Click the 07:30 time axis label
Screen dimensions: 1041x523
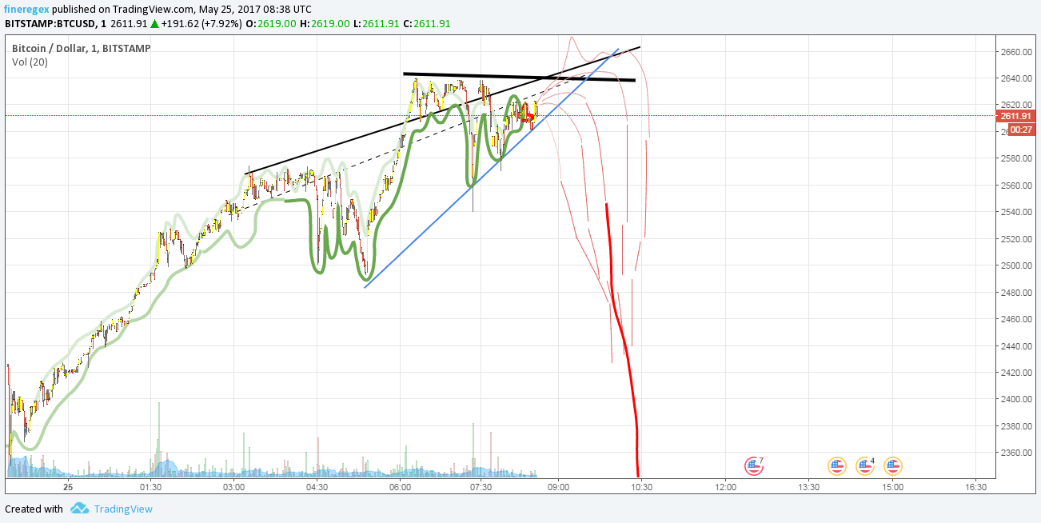[x=481, y=486]
